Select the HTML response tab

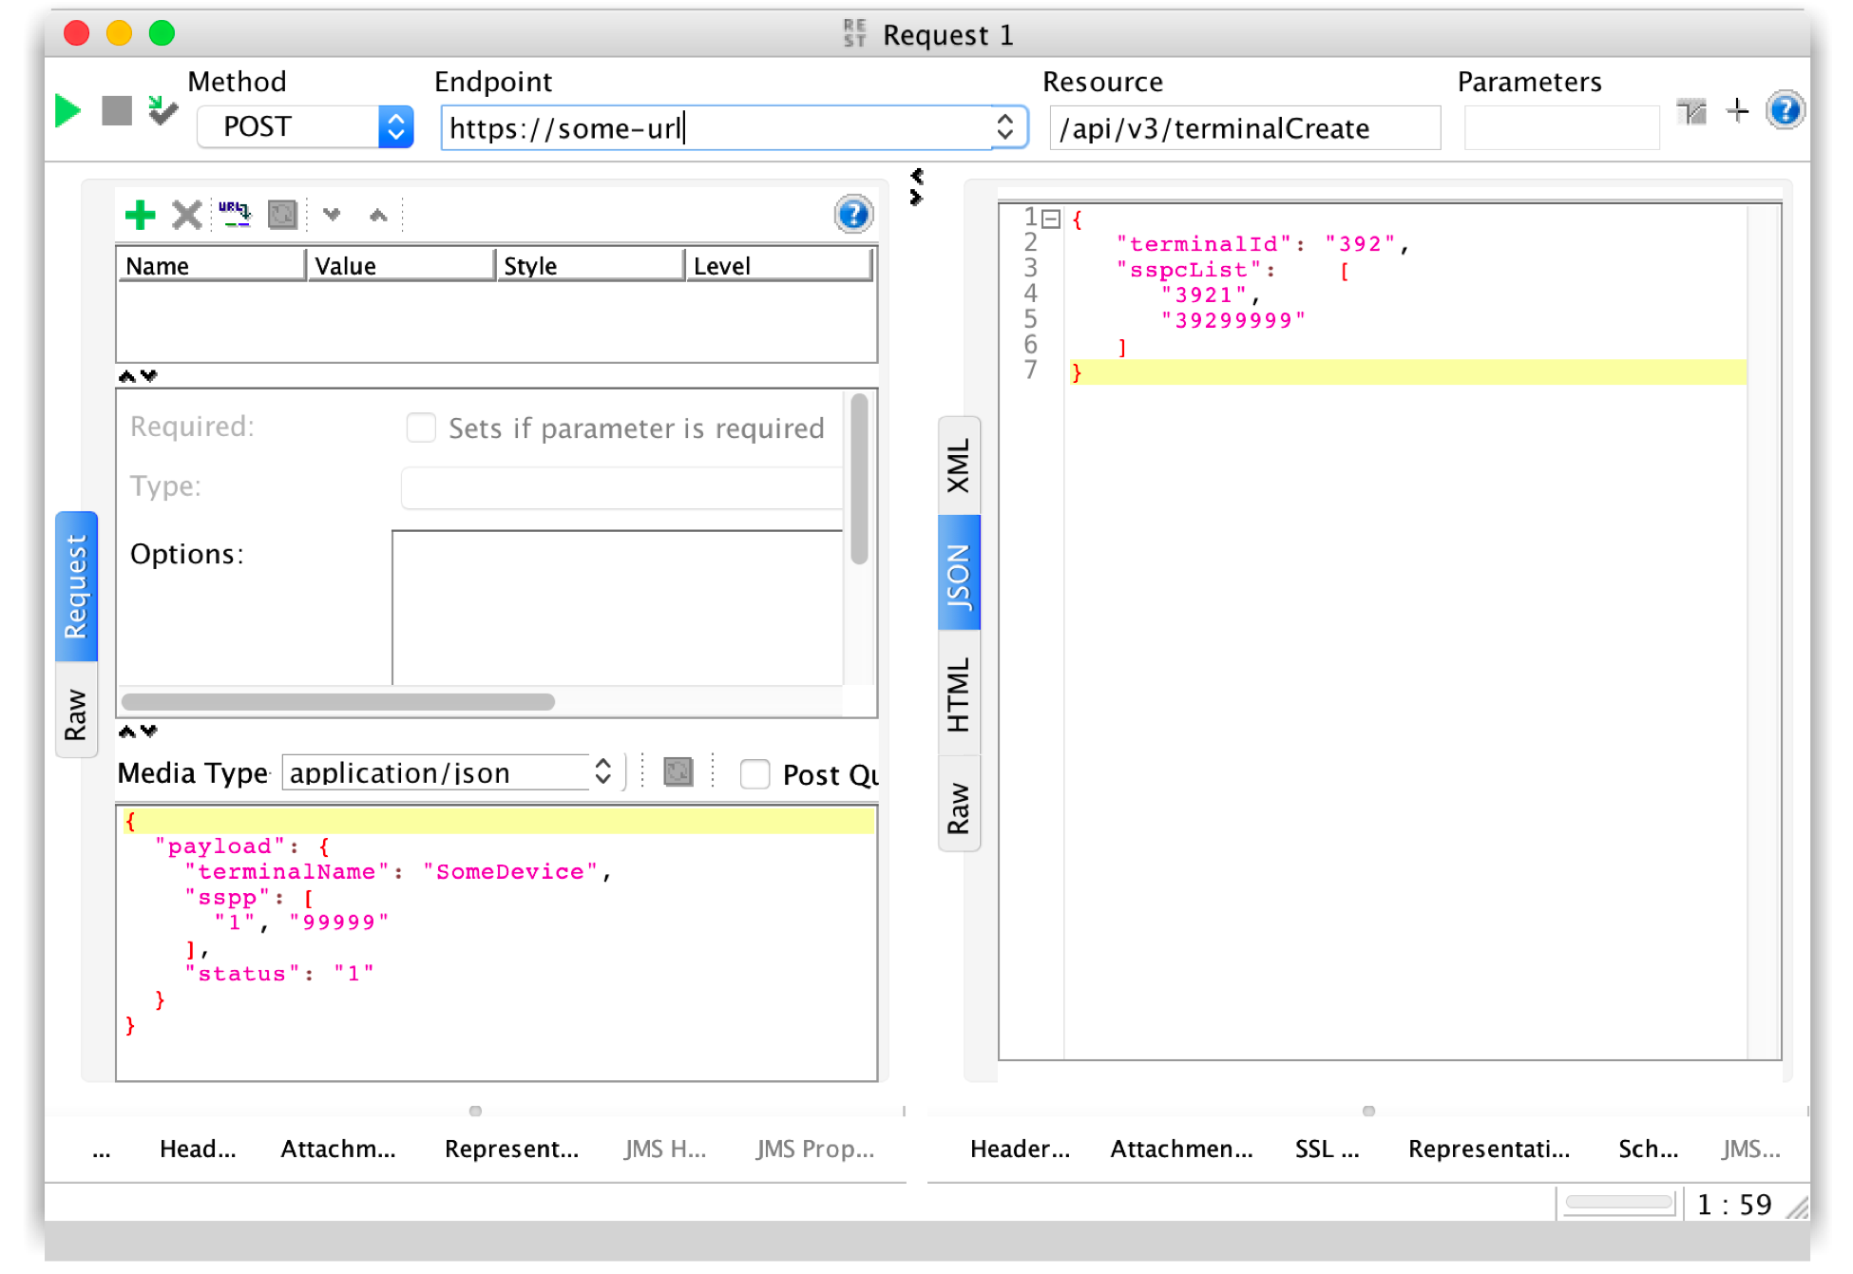pos(959,694)
